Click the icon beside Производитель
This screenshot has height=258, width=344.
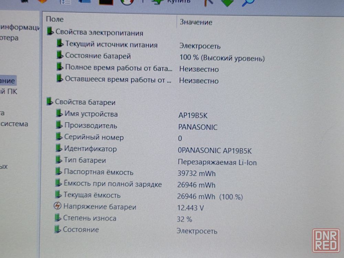60,125
